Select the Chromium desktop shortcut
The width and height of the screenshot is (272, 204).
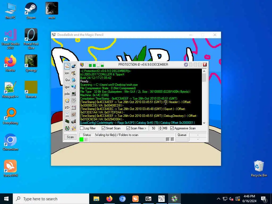(x=10, y=142)
